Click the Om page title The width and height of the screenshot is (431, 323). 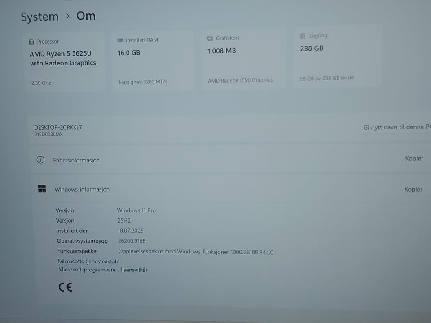tap(86, 16)
